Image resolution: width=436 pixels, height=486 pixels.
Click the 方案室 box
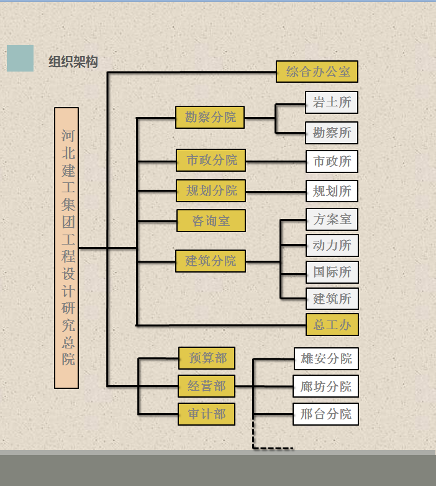[332, 220]
